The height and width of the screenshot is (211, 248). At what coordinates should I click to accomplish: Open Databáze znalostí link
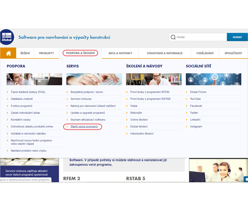[22, 99]
